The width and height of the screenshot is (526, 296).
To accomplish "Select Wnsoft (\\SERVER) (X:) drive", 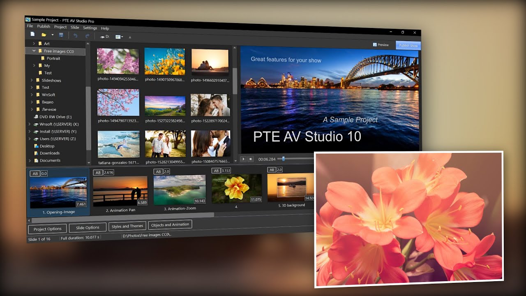I will coord(56,124).
